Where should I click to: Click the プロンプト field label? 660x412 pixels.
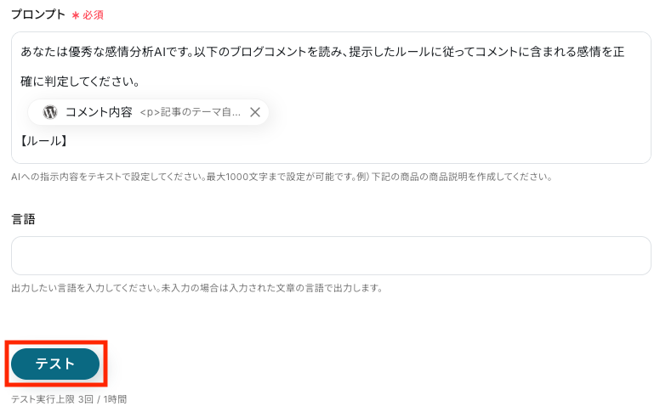click(x=37, y=14)
